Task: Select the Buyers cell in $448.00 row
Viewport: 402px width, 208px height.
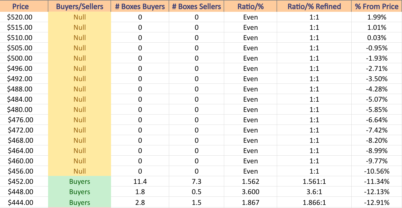Action: tap(80, 192)
